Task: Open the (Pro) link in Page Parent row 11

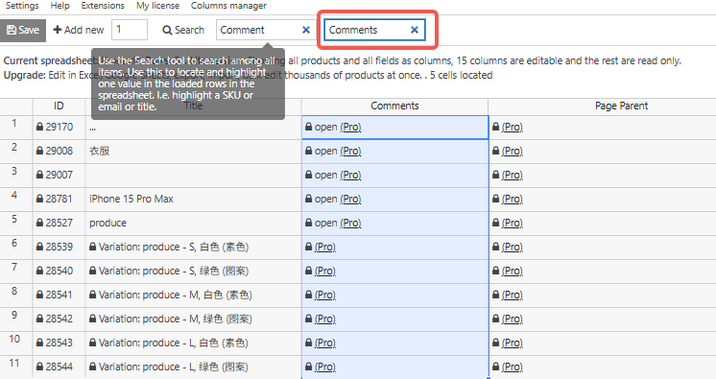Action: pos(513,367)
